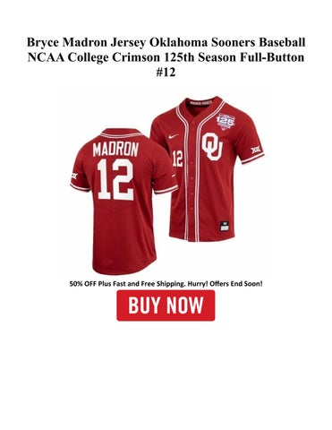Click the white OU logo on the jersey
The image size is (332, 430).
212,147
